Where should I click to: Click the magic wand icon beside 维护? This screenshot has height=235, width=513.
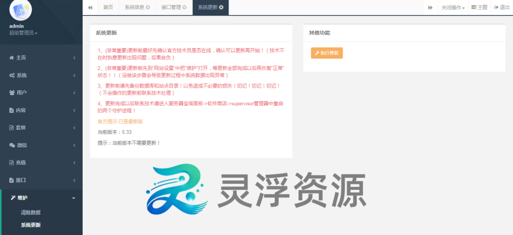point(14,198)
